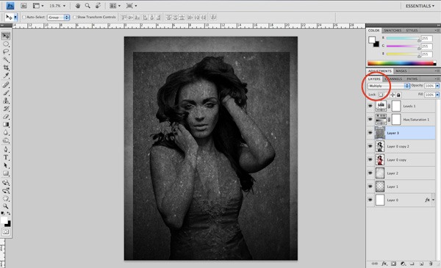Open the Screen Mode dropdown
Viewport: 441px width, 268px height.
(x=132, y=6)
